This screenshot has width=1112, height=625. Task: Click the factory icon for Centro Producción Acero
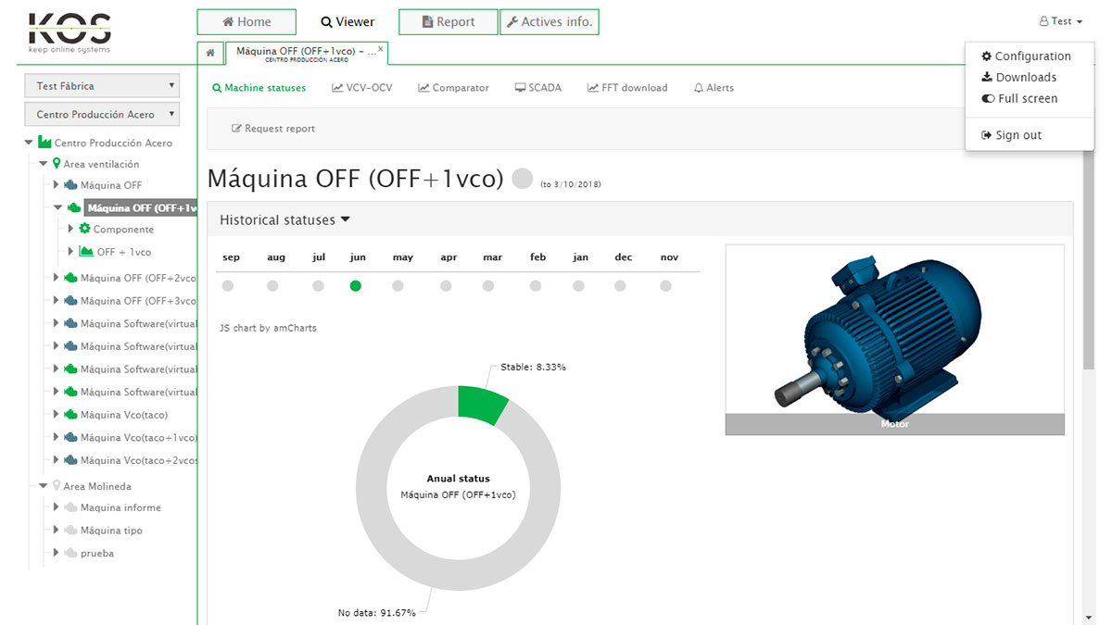[44, 143]
